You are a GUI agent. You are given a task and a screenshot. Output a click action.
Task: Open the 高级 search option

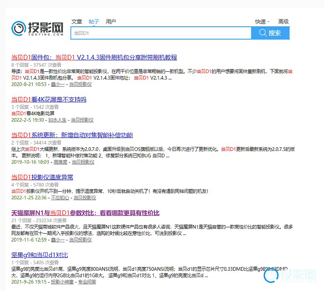click(x=283, y=22)
